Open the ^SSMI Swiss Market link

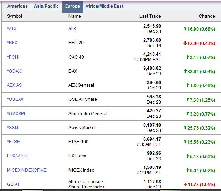point(13,128)
